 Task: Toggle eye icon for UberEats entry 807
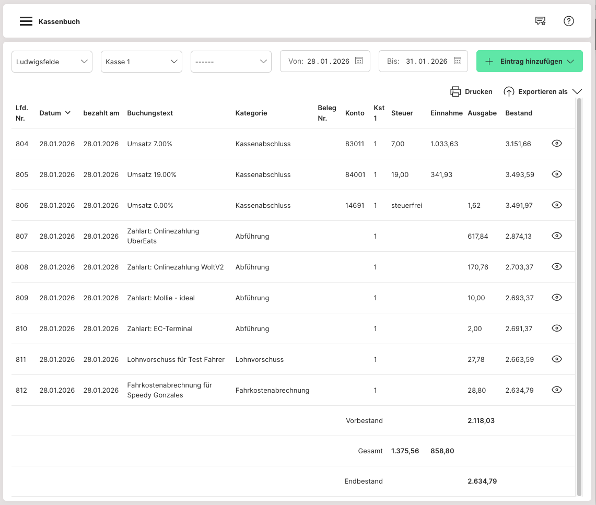[557, 236]
